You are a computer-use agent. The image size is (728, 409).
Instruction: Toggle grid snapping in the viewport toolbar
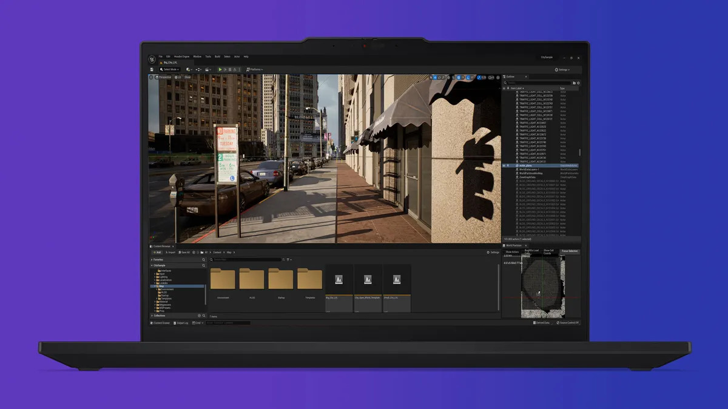coord(459,77)
